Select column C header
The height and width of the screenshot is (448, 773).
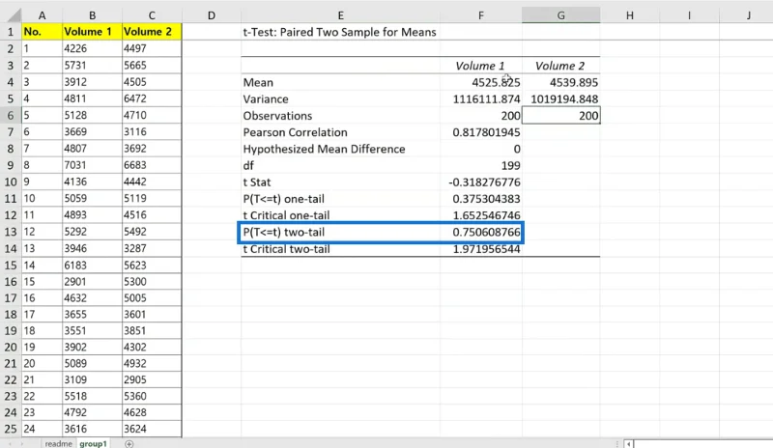152,15
